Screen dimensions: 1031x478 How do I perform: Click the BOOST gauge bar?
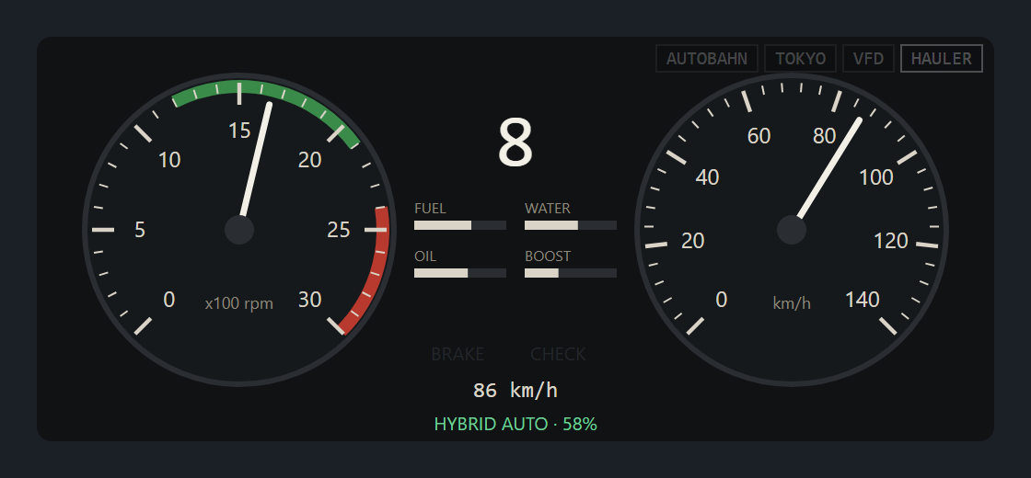pyautogui.click(x=571, y=273)
